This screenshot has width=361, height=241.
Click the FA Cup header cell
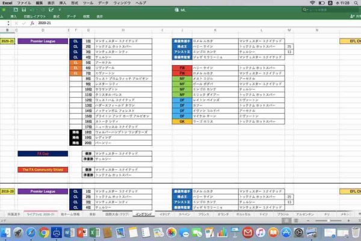(43, 154)
